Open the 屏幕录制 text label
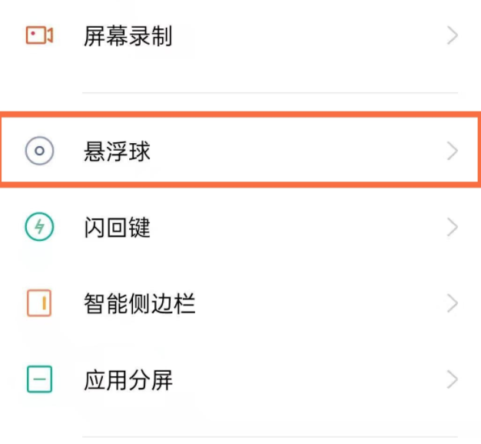Image resolution: width=481 pixels, height=444 pixels. pyautogui.click(x=128, y=35)
